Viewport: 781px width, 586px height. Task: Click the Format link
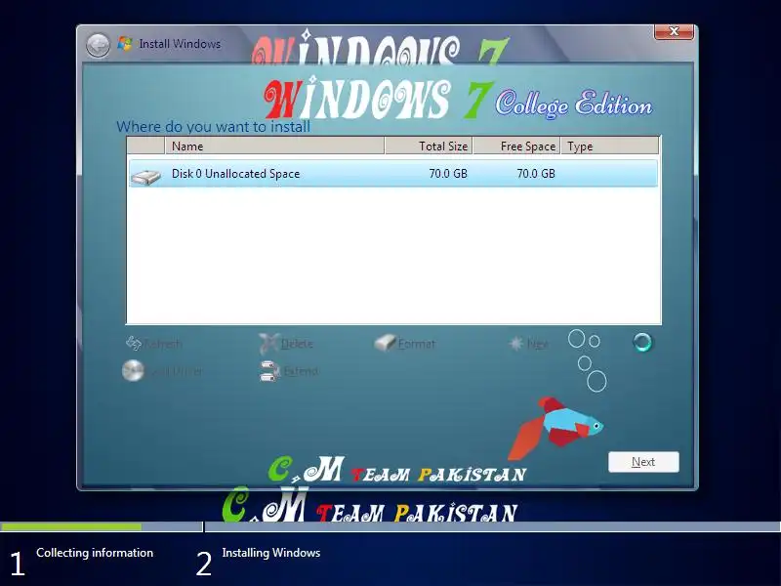[x=417, y=344]
